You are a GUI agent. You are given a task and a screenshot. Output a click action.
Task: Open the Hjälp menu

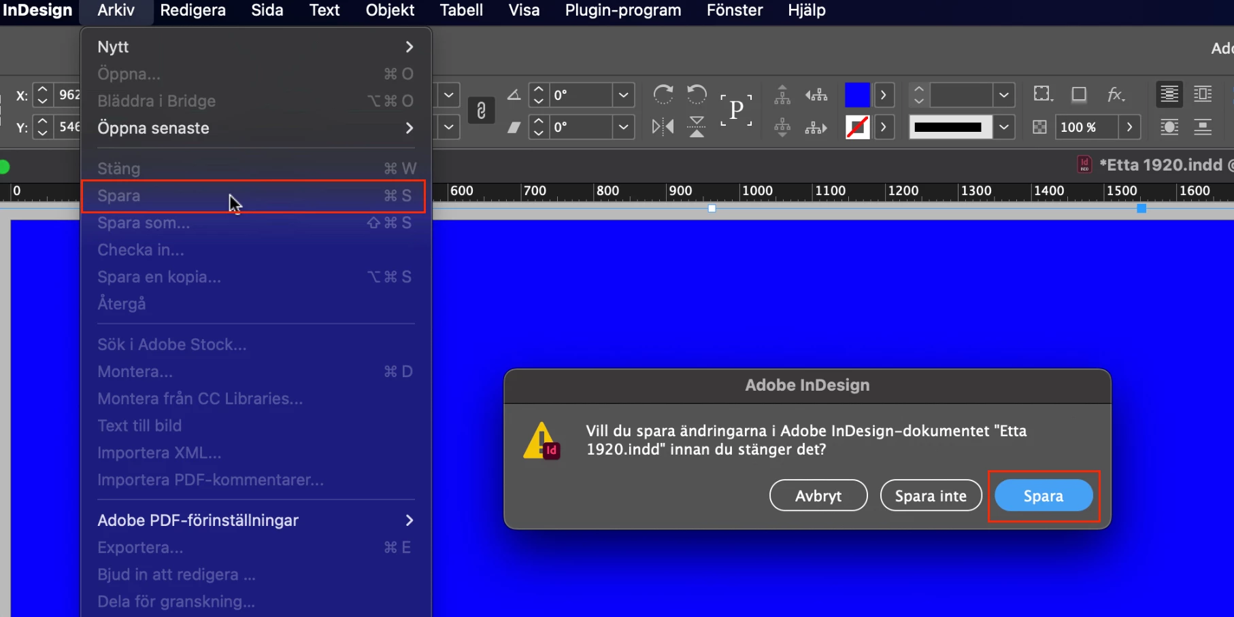807,10
